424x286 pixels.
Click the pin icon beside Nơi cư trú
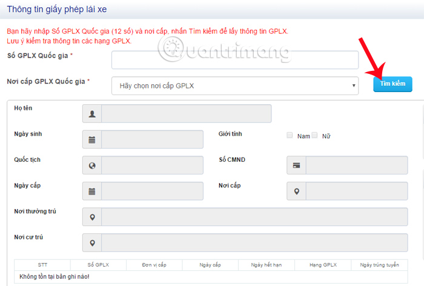[92, 243]
